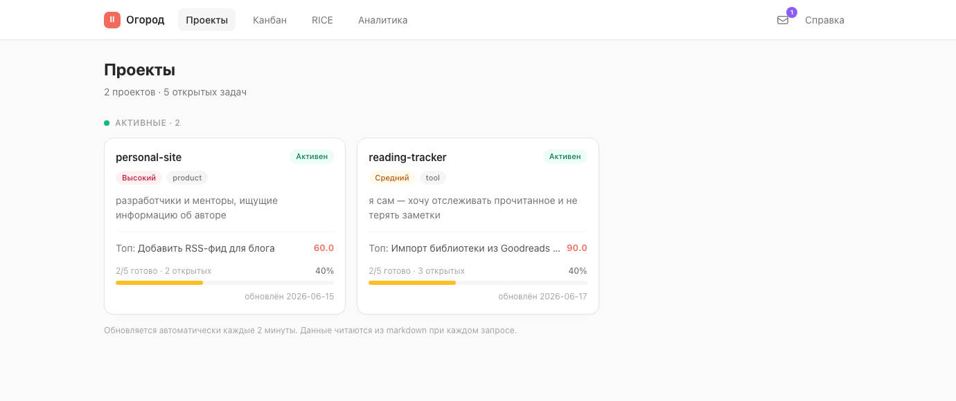Image resolution: width=956 pixels, height=401 pixels.
Task: Open the Проекты tab
Action: click(x=206, y=20)
